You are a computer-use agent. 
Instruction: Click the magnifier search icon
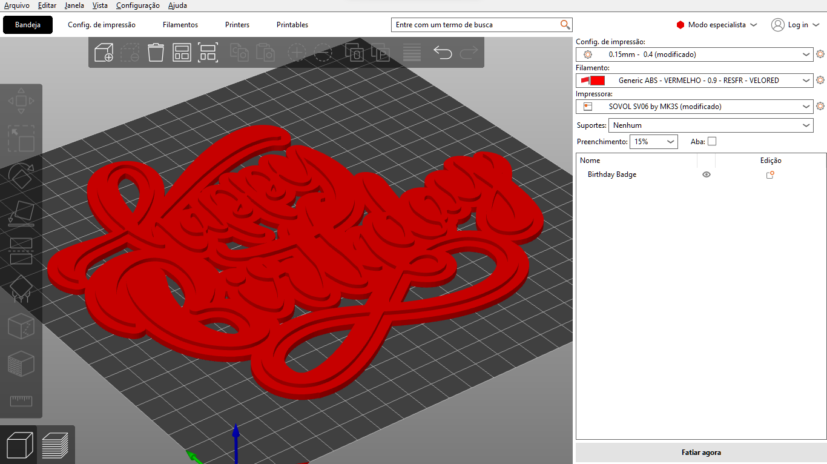pos(565,25)
